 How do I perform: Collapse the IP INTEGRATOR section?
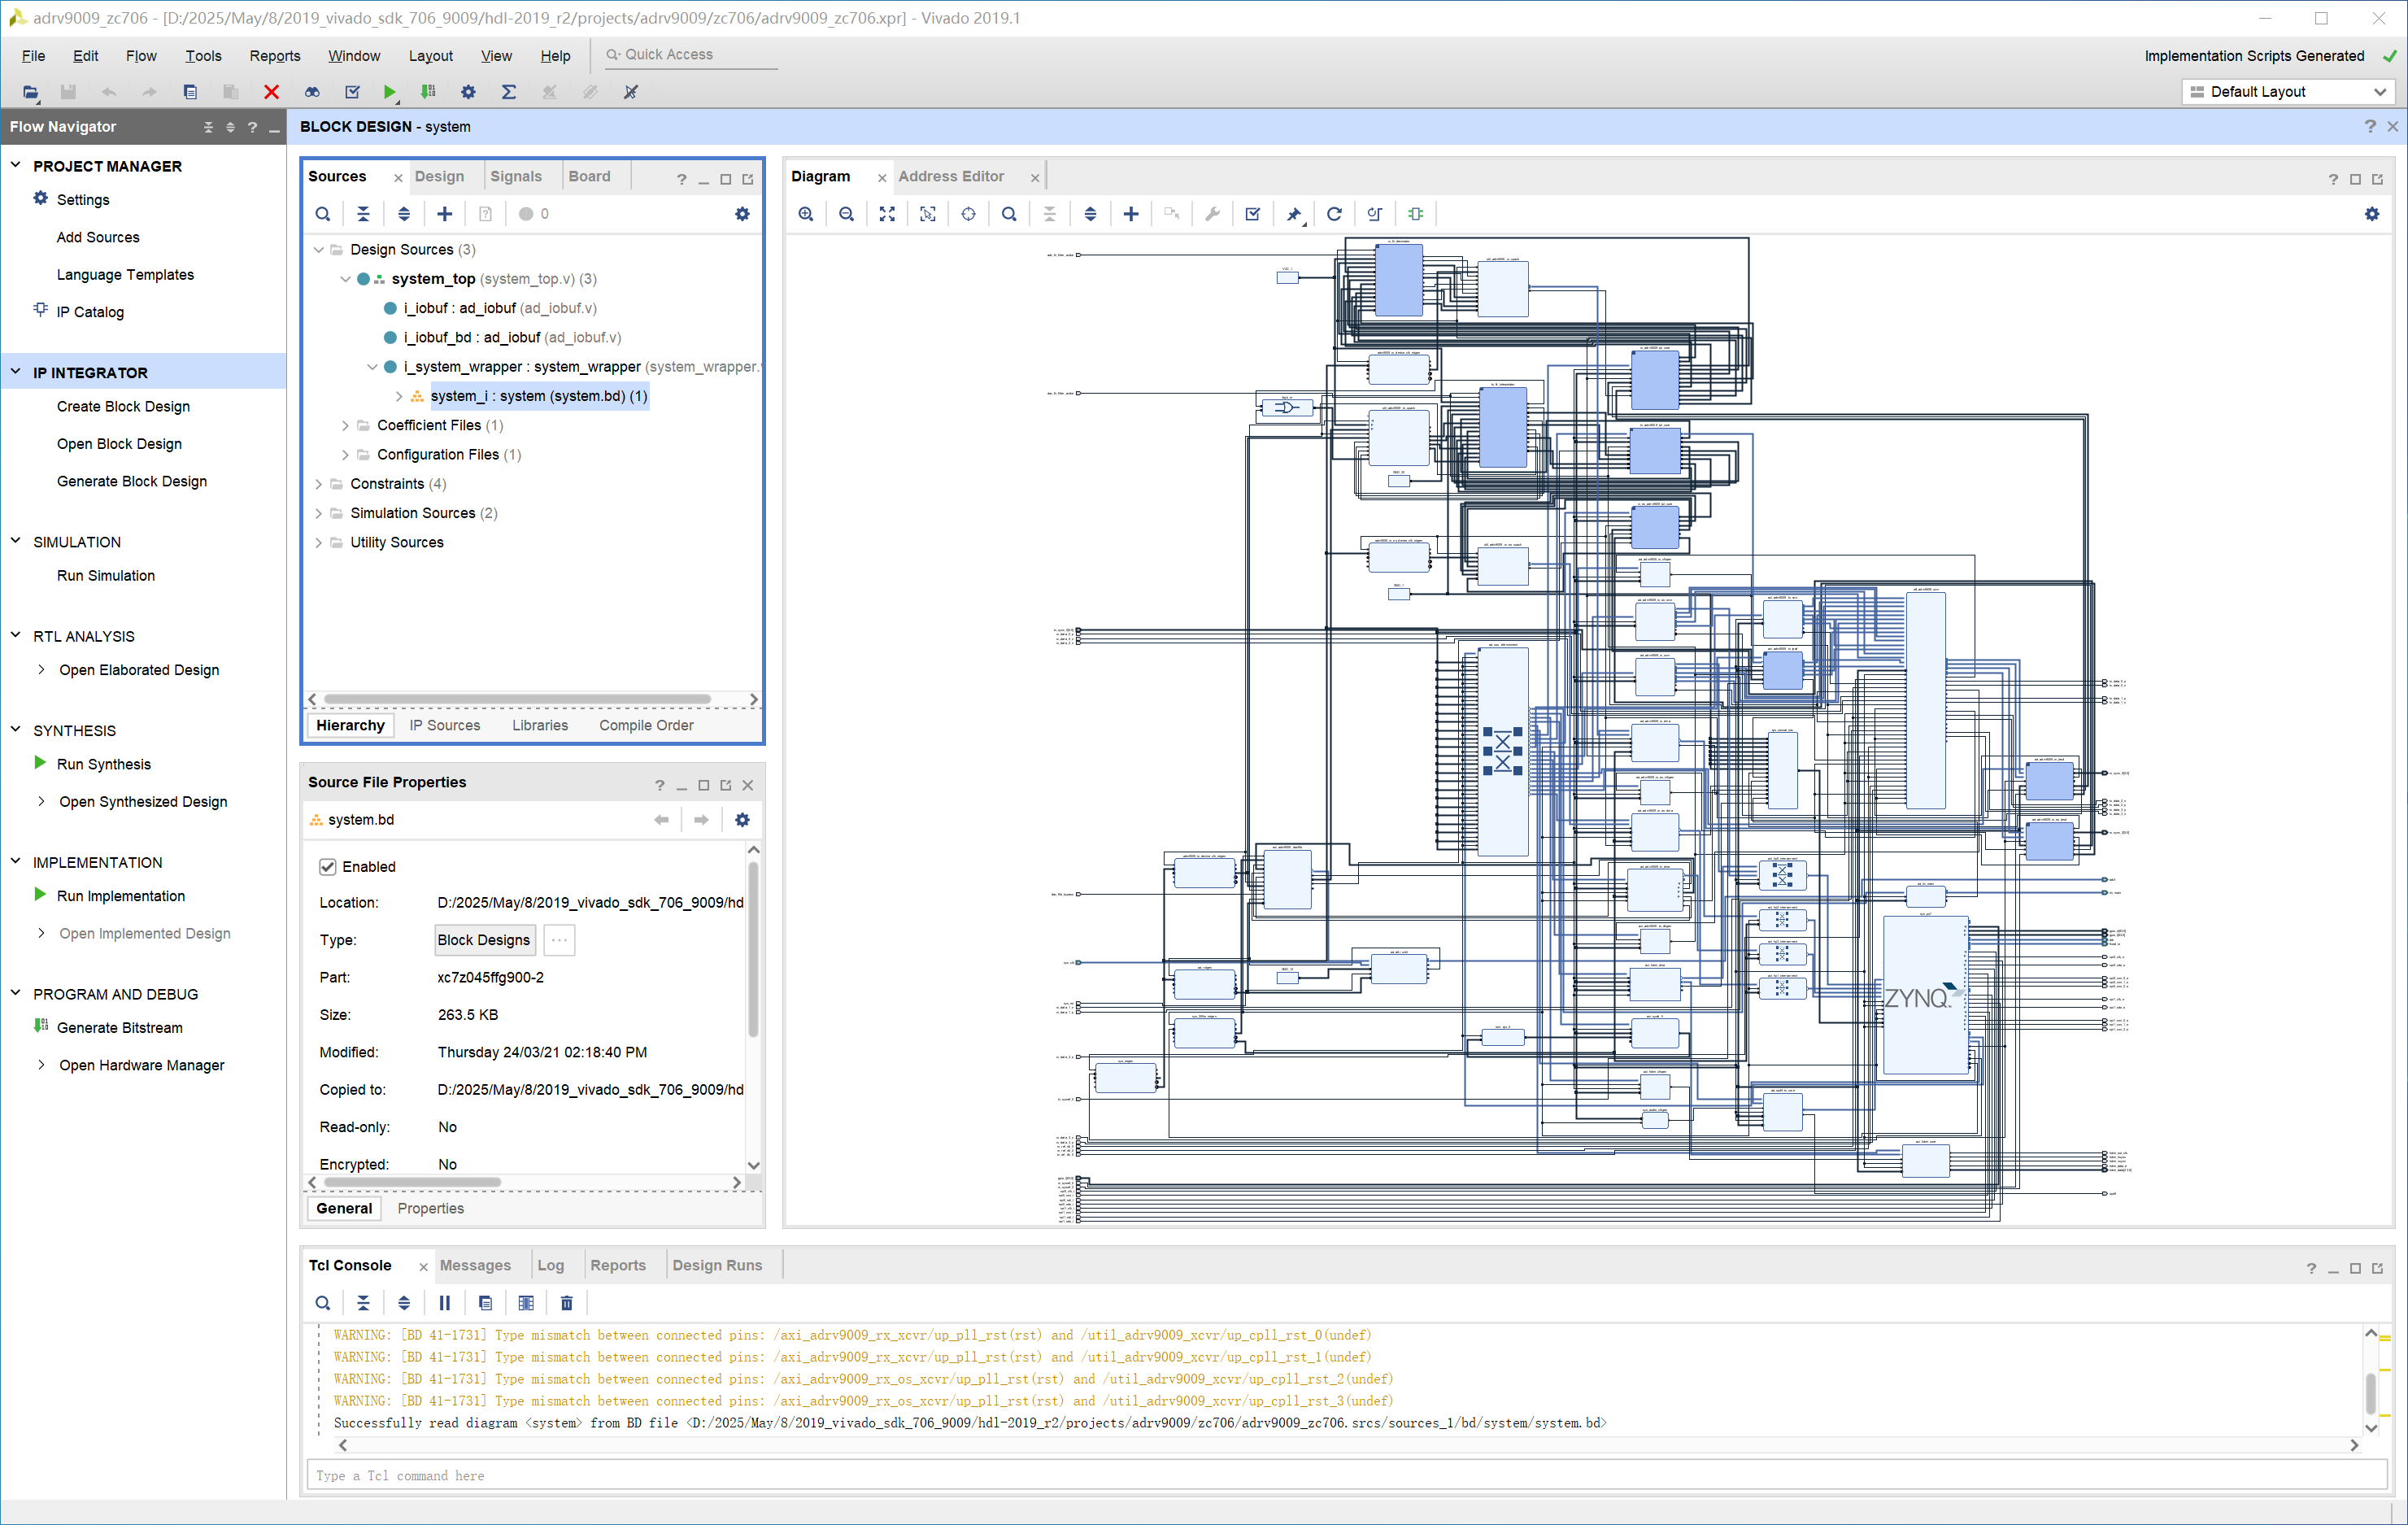(x=16, y=372)
